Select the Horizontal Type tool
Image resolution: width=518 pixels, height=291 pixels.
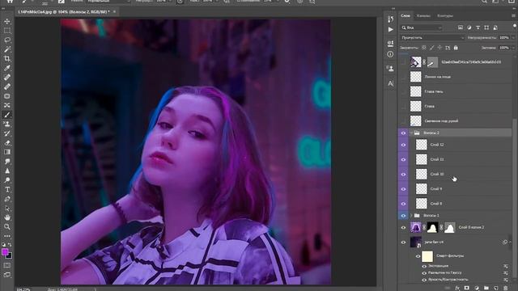pos(7,190)
